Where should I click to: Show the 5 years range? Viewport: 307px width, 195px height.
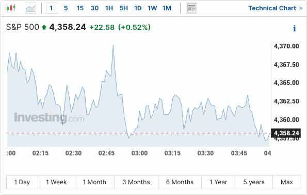(254, 182)
